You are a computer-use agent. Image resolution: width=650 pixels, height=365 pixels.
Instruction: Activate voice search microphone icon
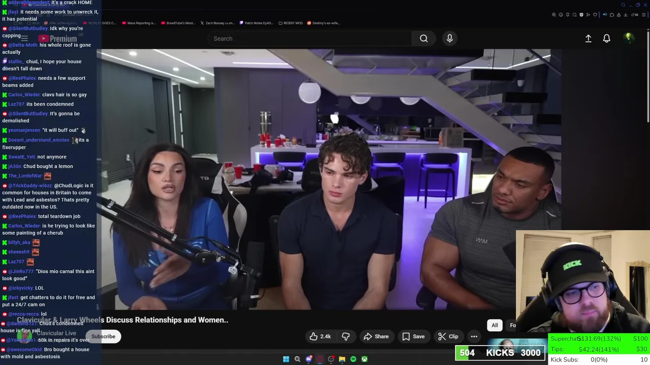click(449, 39)
